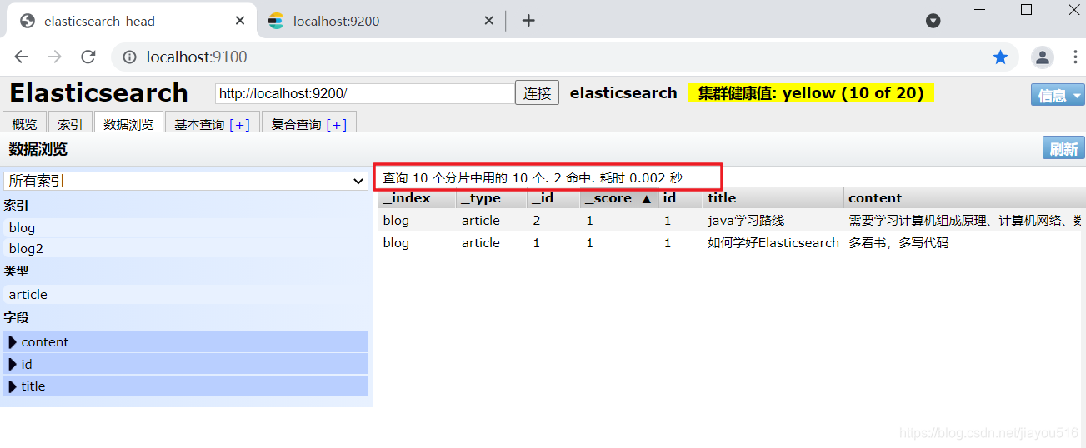Sort by the title column header
The height and width of the screenshot is (448, 1086).
pos(773,198)
